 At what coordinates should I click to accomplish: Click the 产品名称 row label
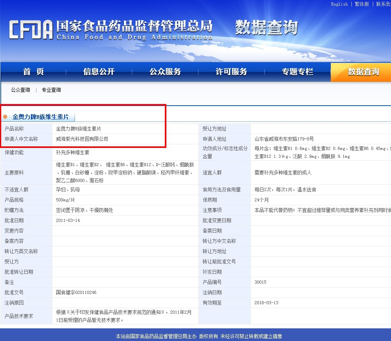pyautogui.click(x=14, y=129)
